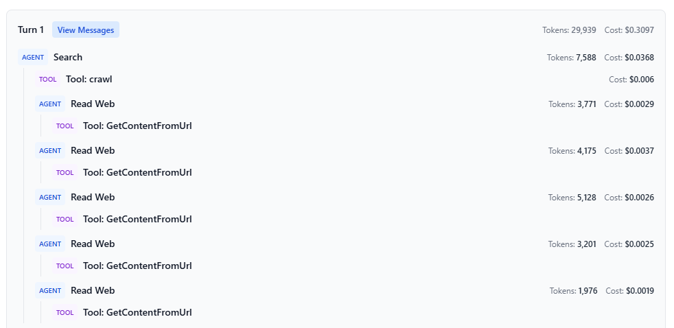
Task: Open the Tool: crawl entry
Action: [89, 80]
